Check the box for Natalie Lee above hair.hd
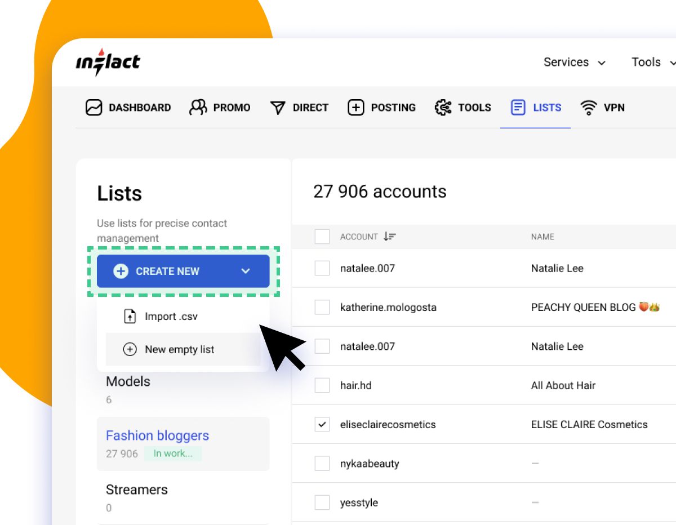The width and height of the screenshot is (676, 525). tap(322, 346)
